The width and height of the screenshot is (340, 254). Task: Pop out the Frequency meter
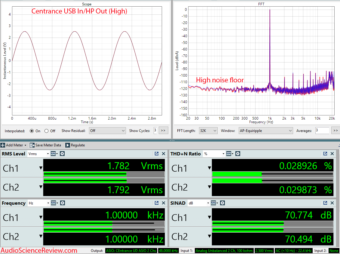point(157,203)
